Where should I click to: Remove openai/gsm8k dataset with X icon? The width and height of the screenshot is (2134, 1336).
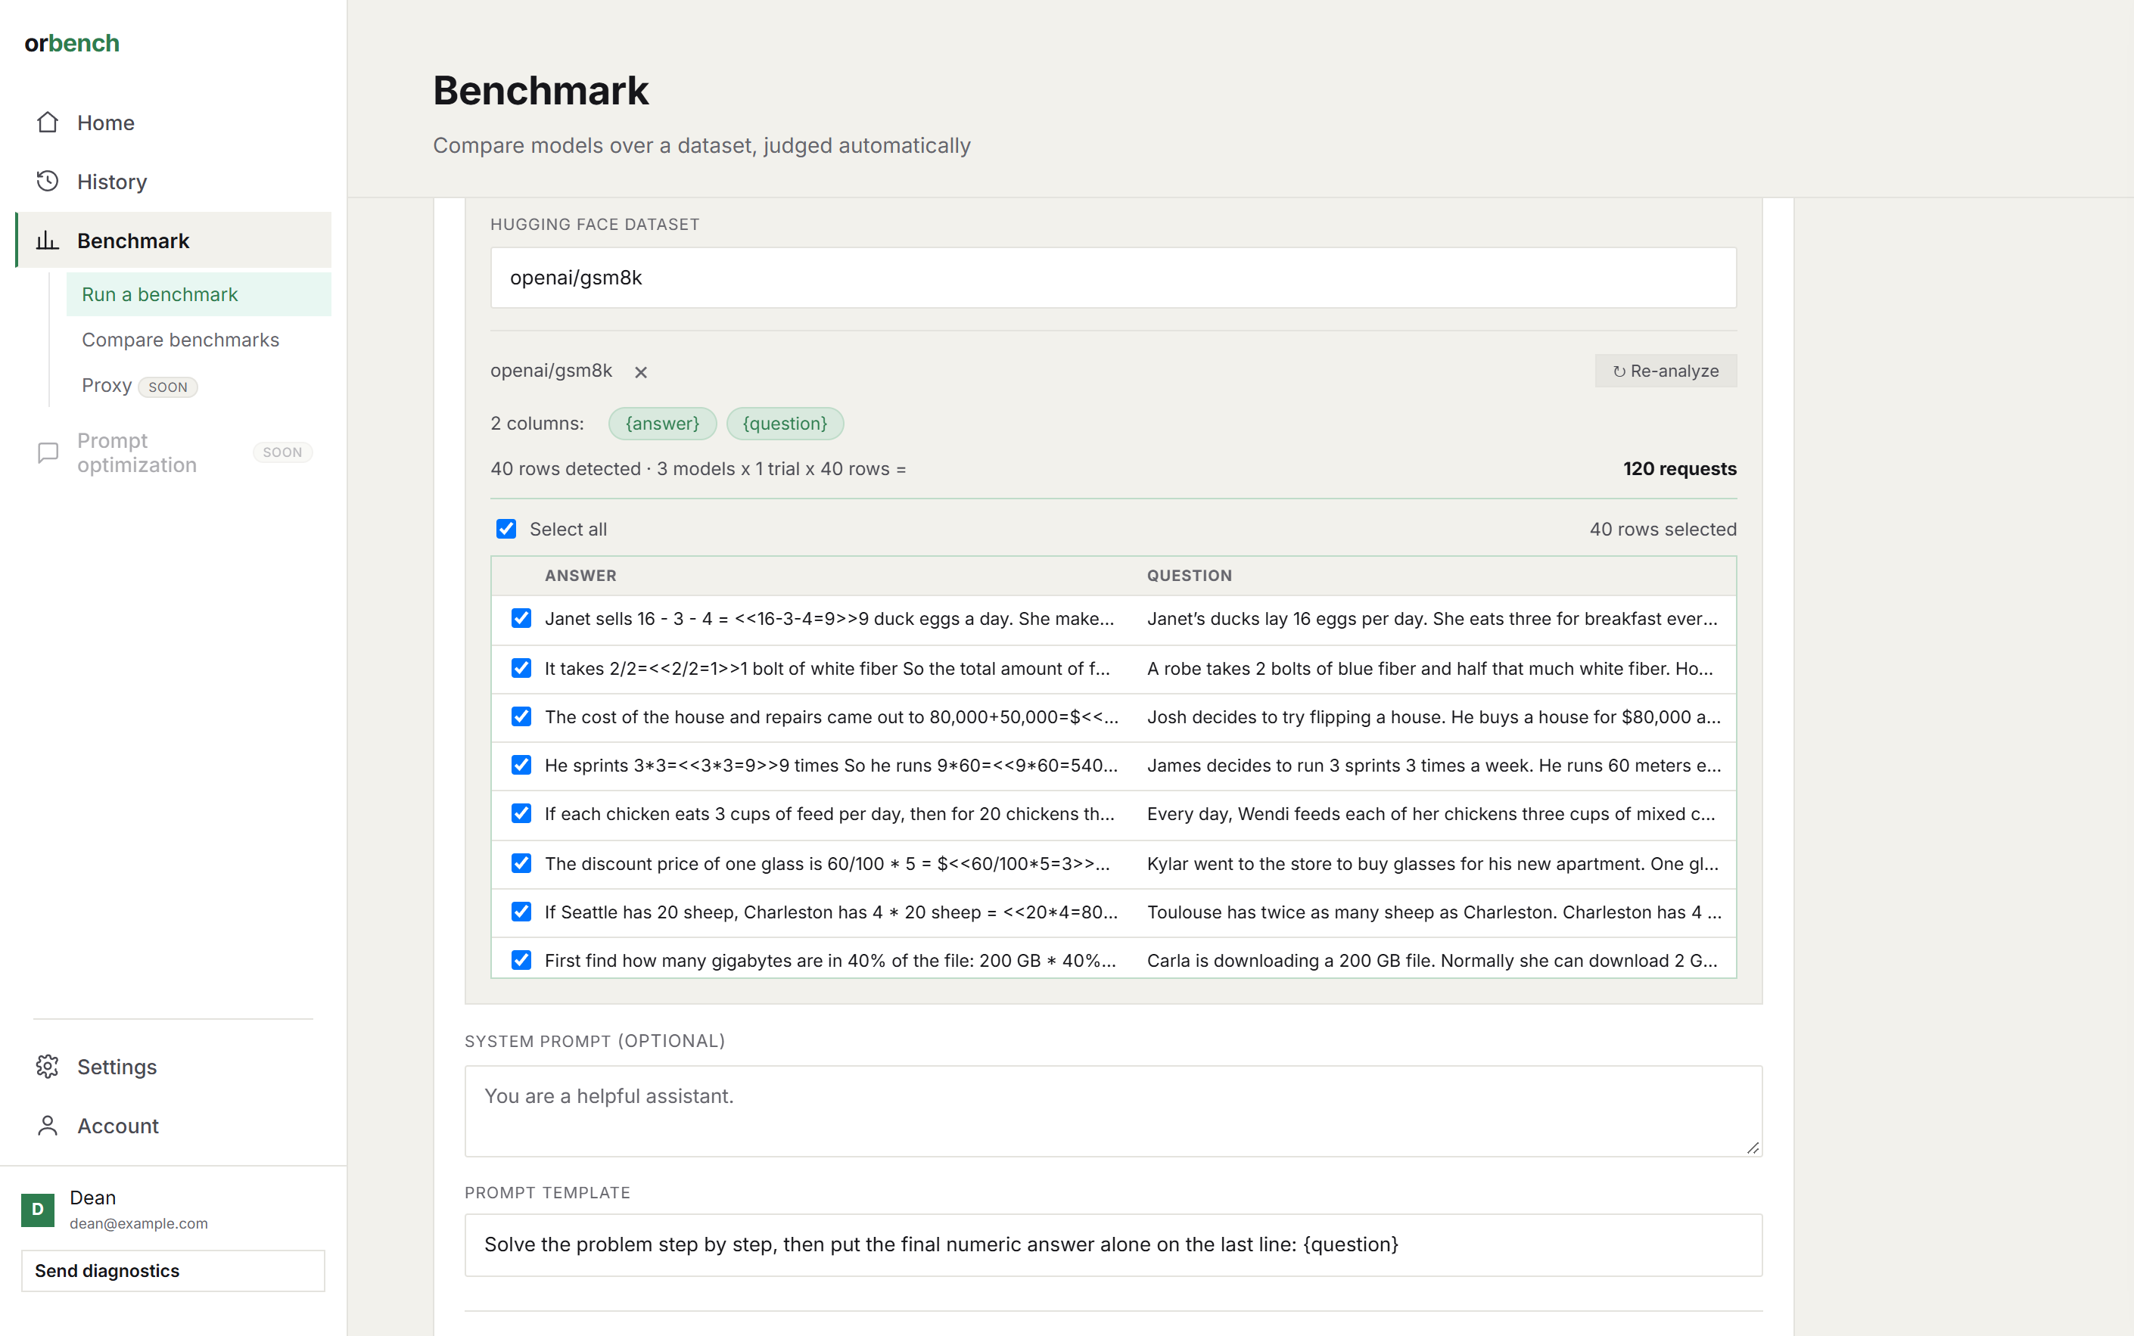[641, 372]
